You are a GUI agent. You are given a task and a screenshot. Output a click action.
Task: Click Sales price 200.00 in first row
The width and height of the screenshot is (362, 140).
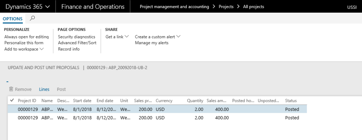pos(146,109)
